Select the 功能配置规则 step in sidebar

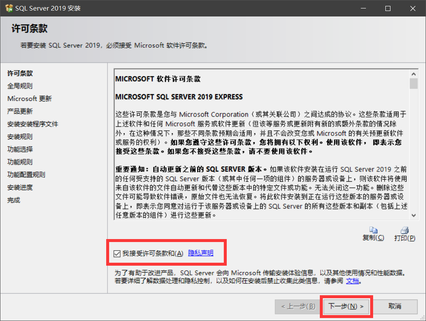tap(26, 175)
